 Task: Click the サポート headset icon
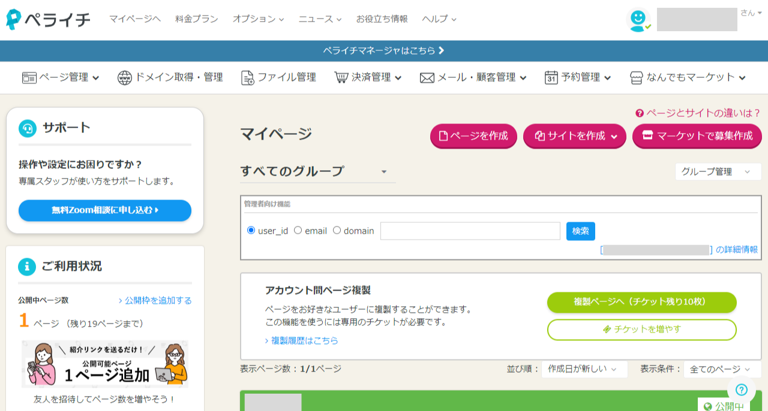(28, 128)
